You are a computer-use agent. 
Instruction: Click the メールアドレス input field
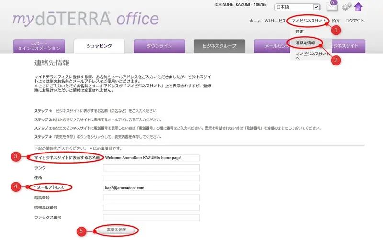pyautogui.click(x=151, y=188)
